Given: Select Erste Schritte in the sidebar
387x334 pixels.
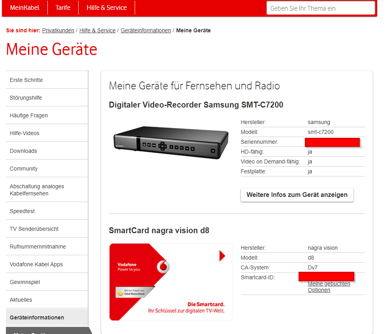Looking at the screenshot, I should click(x=26, y=80).
